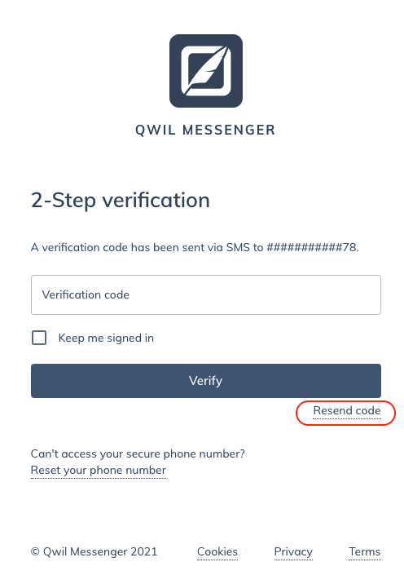Select the white quill feather inside the logo
Image resolution: width=404 pixels, height=584 pixels.
tap(207, 69)
